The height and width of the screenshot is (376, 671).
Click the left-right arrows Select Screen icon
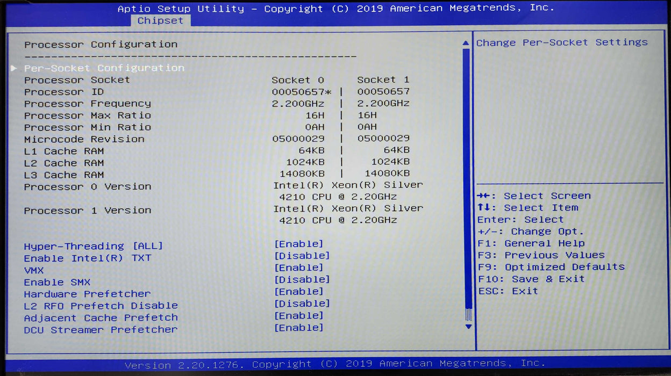482,196
